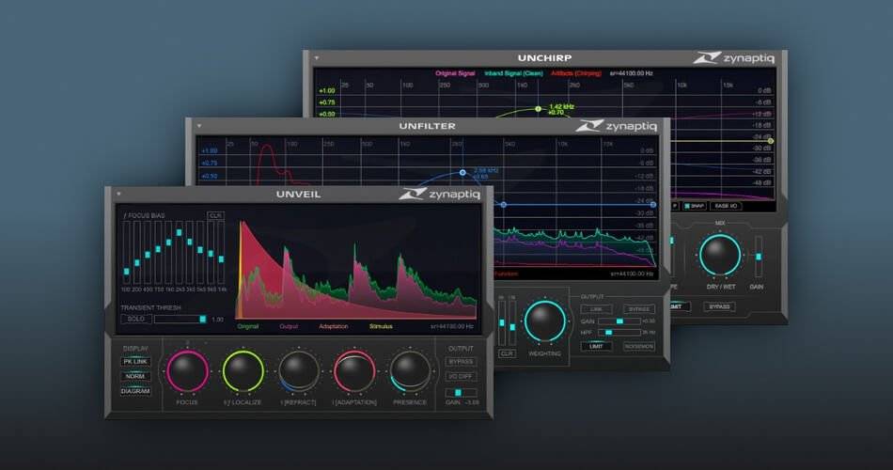Click the PRESENCE knob in UNVEIL

[410, 371]
